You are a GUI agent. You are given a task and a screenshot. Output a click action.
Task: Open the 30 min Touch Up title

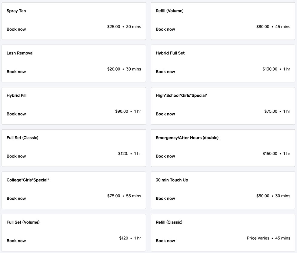point(172,180)
